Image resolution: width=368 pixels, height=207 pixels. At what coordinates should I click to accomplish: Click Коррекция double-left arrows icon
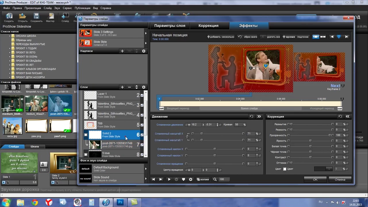pos(348,116)
